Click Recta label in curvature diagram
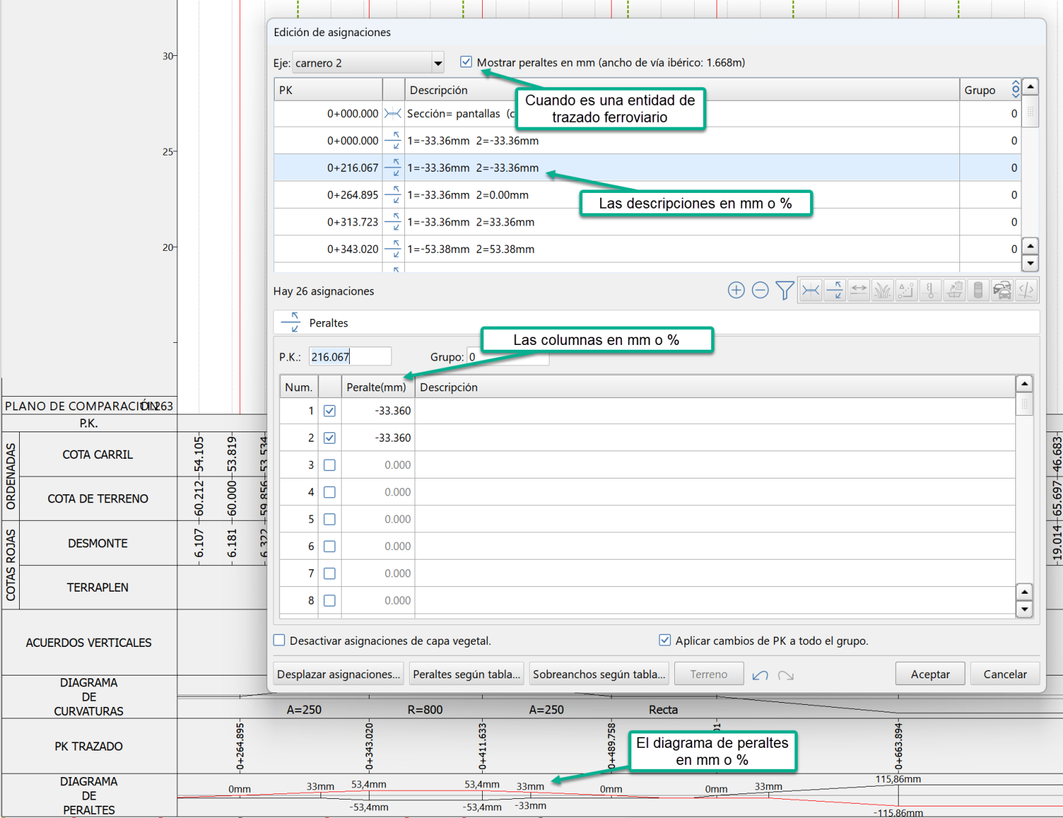 (663, 710)
